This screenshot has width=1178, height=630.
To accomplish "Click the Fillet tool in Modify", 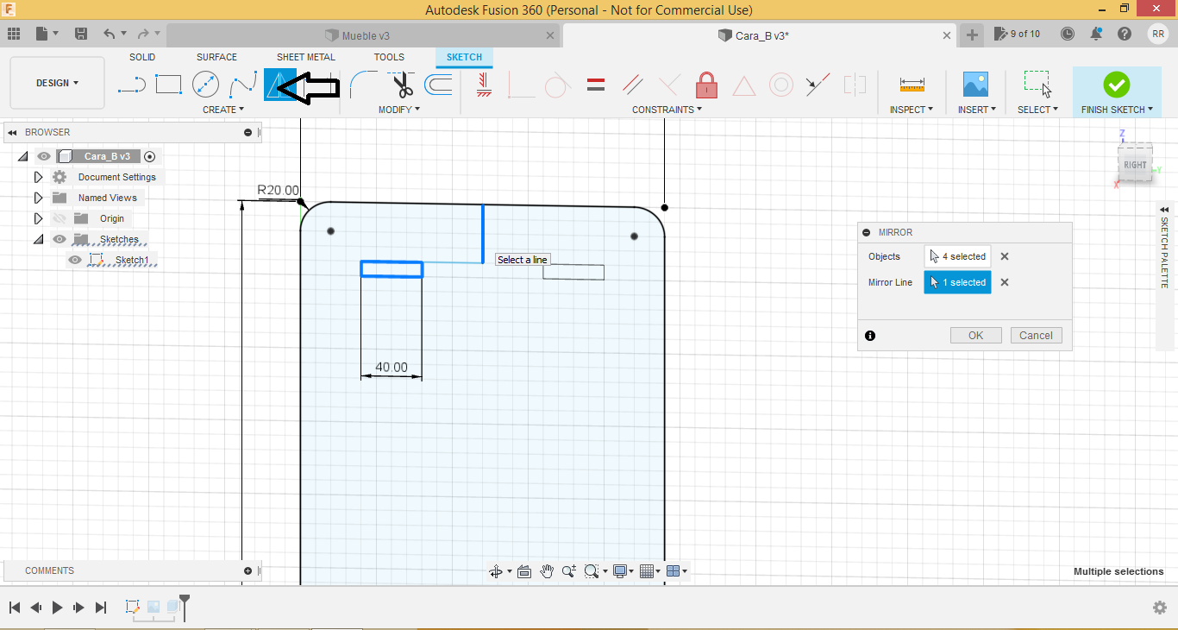I will pos(363,85).
